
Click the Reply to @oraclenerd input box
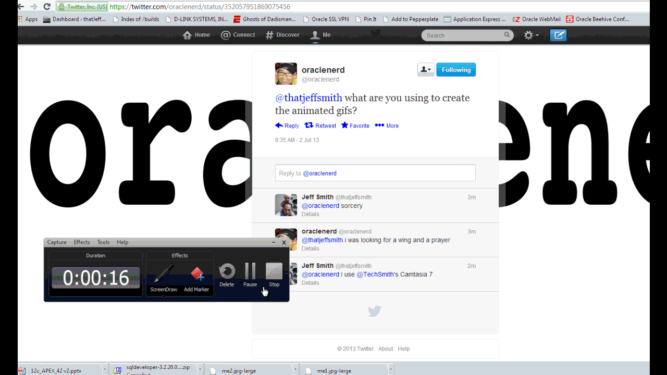pyautogui.click(x=375, y=173)
